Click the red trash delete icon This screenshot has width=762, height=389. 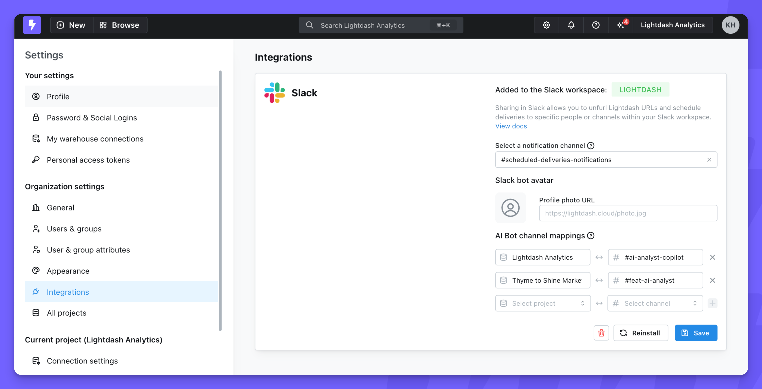(601, 333)
